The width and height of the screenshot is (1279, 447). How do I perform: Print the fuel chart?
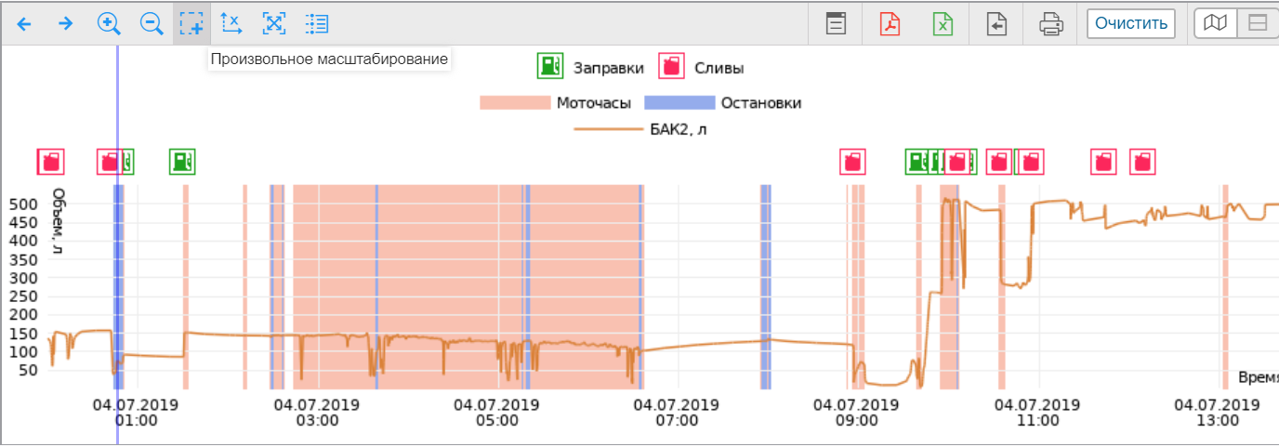click(x=1050, y=23)
